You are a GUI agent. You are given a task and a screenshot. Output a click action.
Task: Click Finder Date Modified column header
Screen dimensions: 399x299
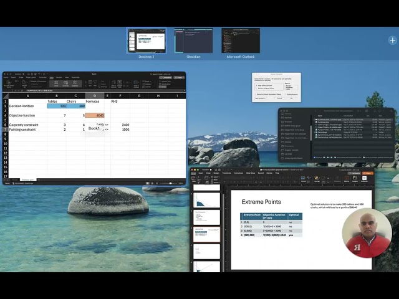pyautogui.click(x=348, y=116)
